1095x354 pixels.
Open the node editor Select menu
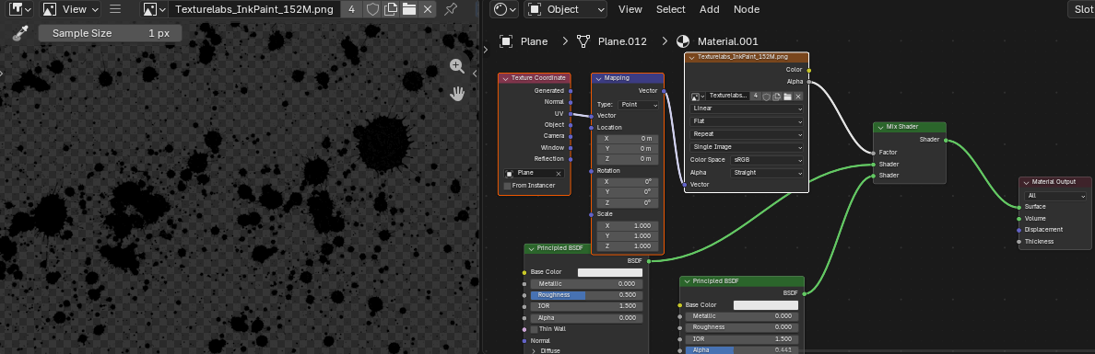(x=670, y=9)
